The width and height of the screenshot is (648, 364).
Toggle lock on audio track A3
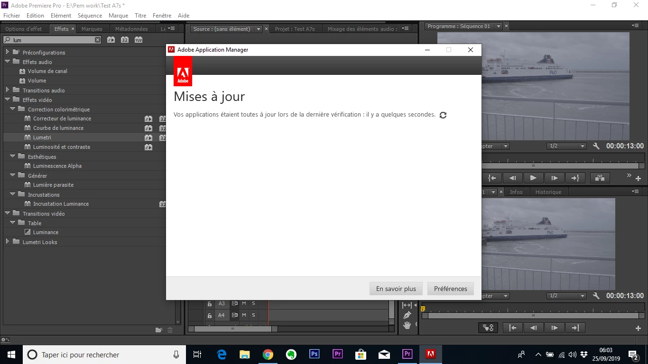click(x=210, y=304)
